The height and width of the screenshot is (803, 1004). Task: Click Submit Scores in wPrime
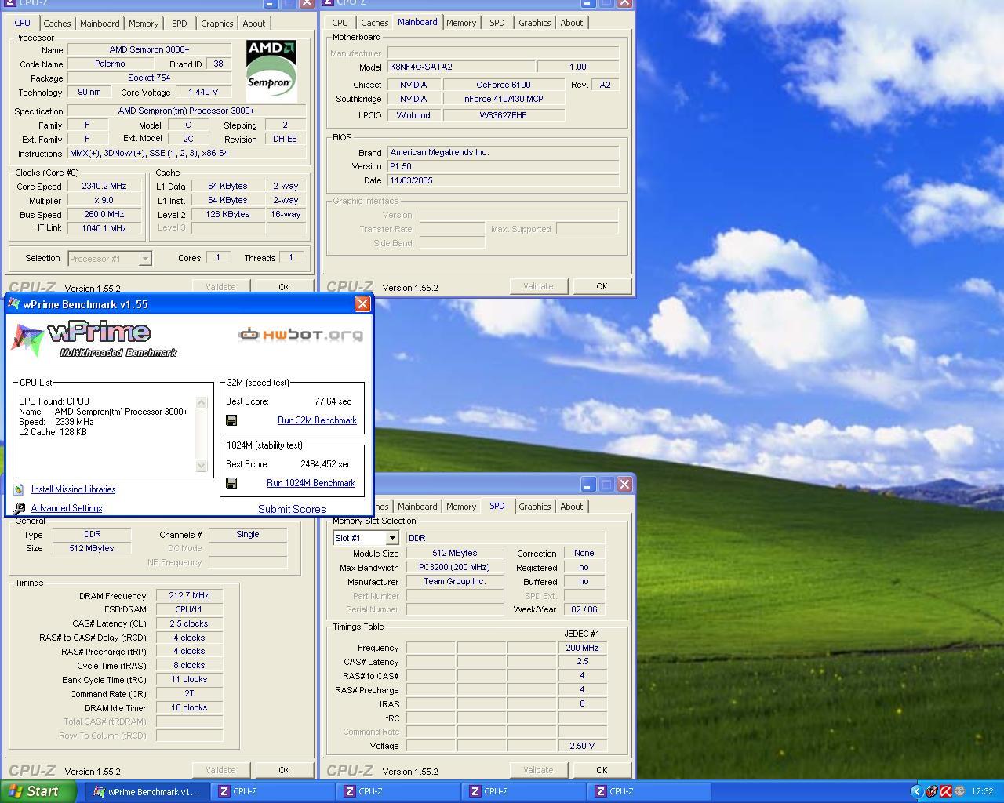[x=292, y=509]
